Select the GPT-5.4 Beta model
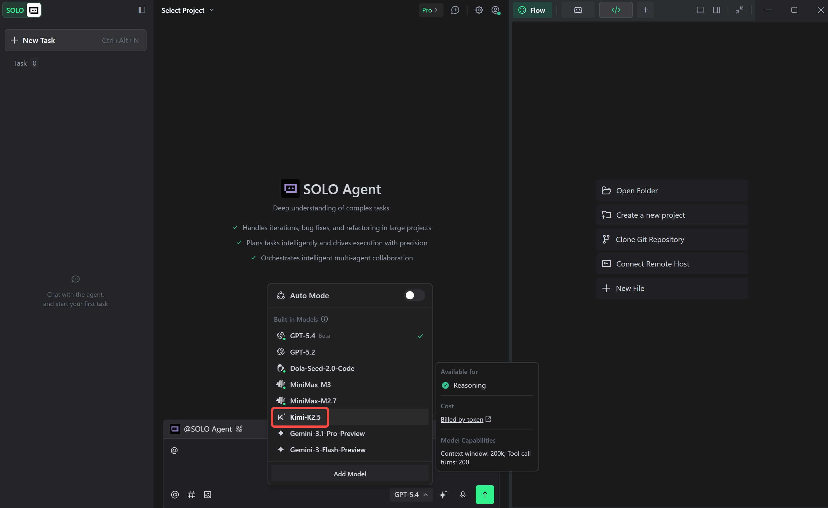828x508 pixels. click(350, 336)
